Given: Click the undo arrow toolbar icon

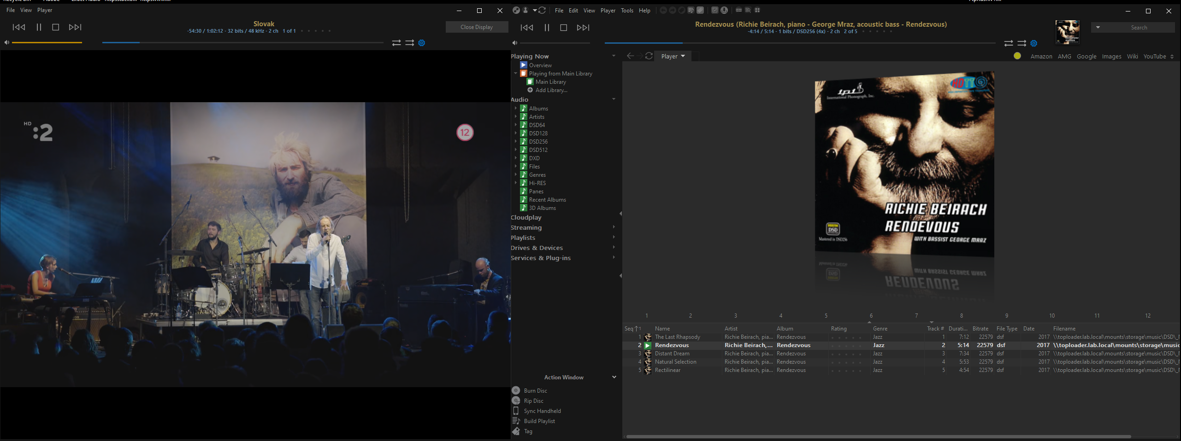Looking at the screenshot, I should pyautogui.click(x=663, y=10).
